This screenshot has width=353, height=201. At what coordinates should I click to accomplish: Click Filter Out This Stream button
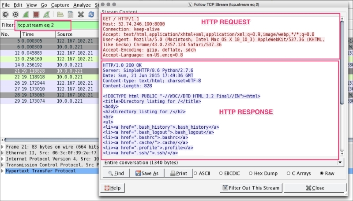click(x=251, y=188)
